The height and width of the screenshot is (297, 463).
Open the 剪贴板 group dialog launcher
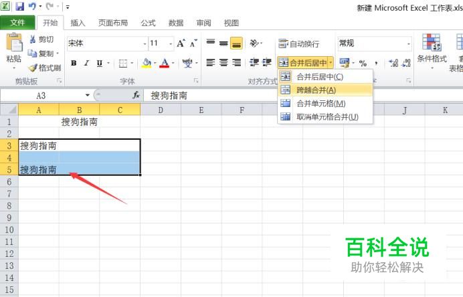pyautogui.click(x=60, y=80)
